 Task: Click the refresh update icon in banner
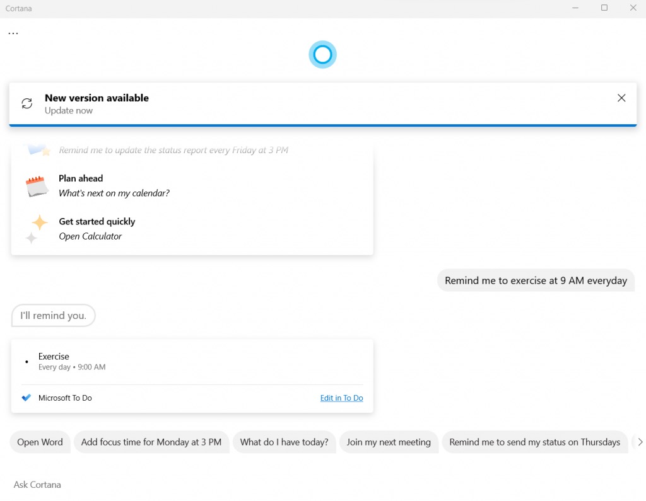27,104
